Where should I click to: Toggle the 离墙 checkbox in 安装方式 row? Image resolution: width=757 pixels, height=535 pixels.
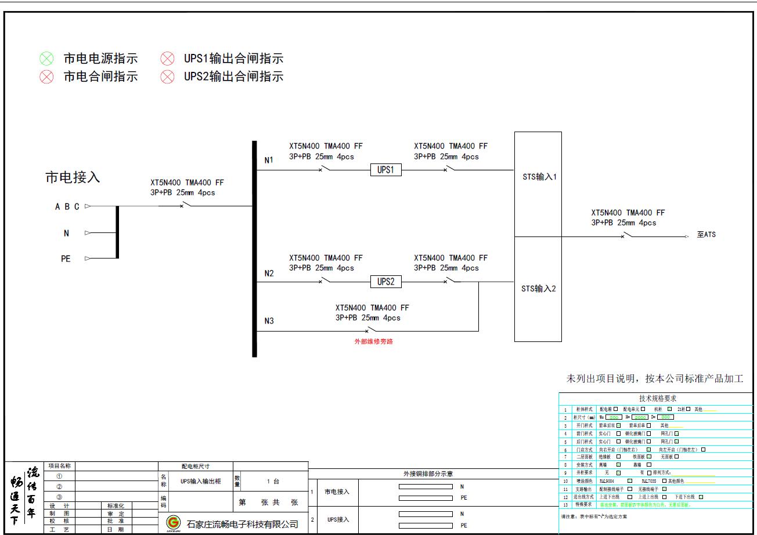click(x=618, y=464)
